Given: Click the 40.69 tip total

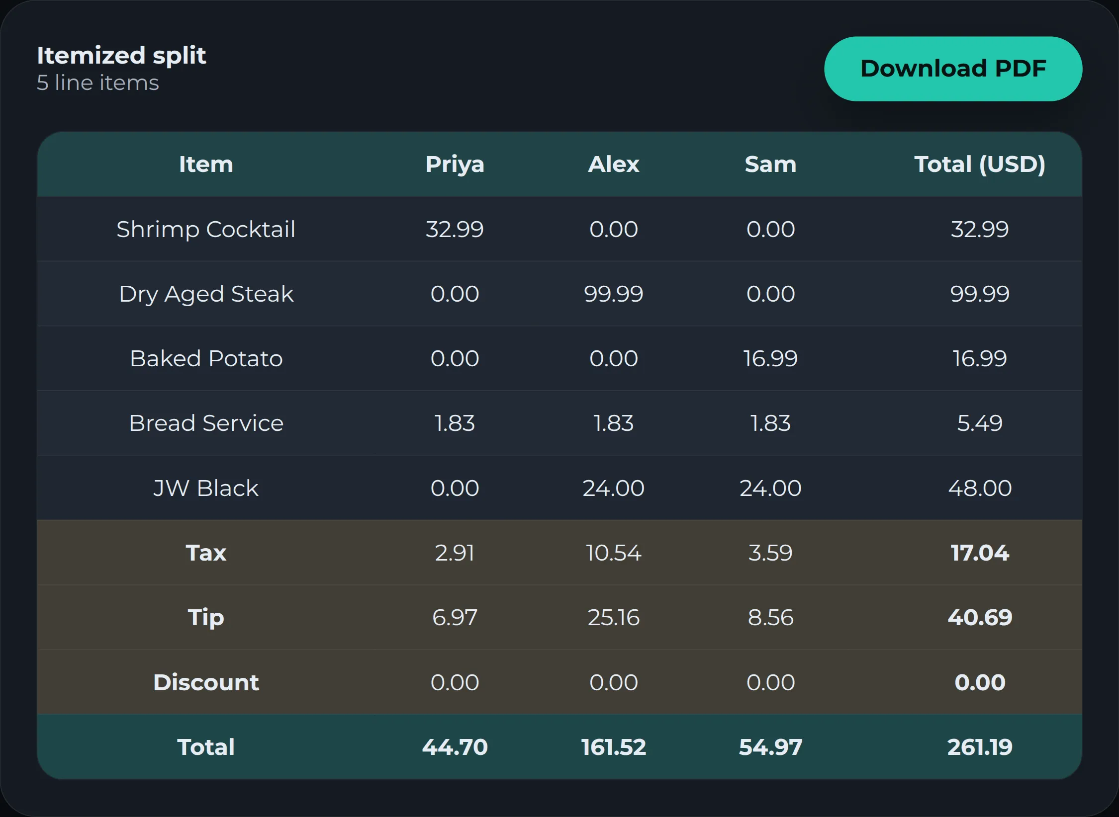Looking at the screenshot, I should tap(980, 618).
